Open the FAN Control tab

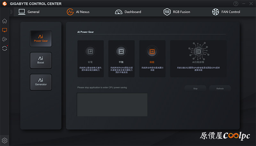click(x=226, y=12)
